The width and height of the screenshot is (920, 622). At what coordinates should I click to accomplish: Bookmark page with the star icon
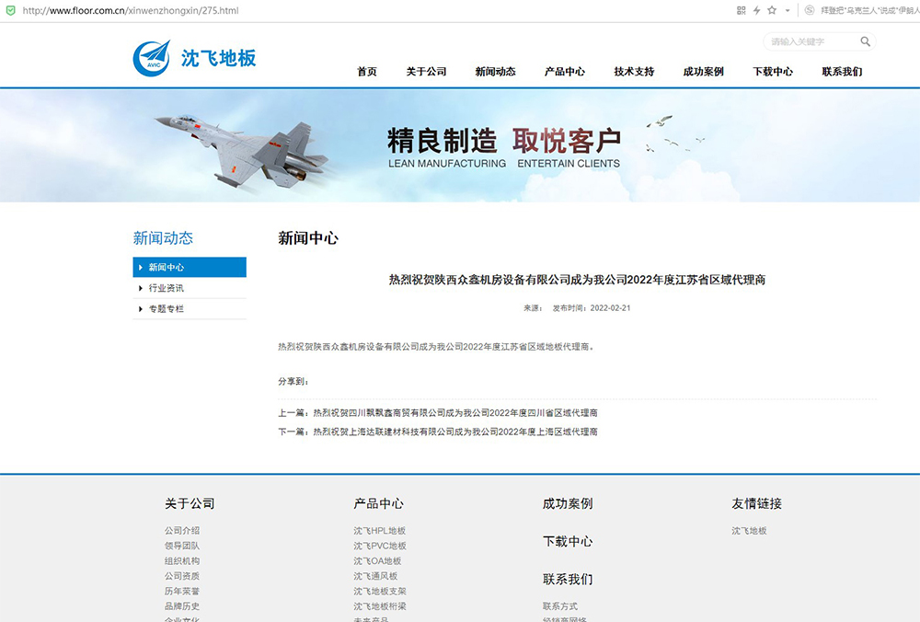coord(772,10)
